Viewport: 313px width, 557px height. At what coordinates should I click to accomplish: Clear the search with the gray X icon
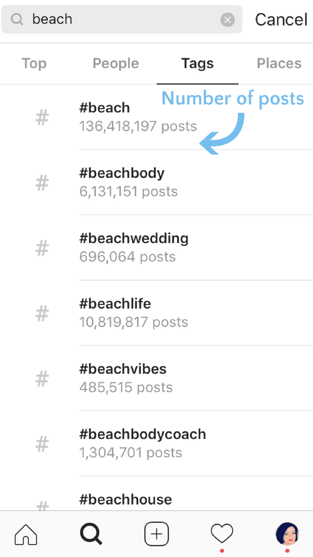click(228, 19)
